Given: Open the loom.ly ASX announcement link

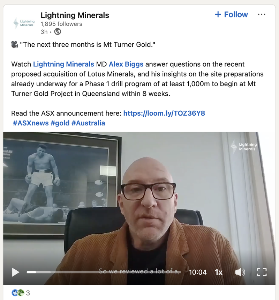Looking at the screenshot, I should tap(164, 113).
